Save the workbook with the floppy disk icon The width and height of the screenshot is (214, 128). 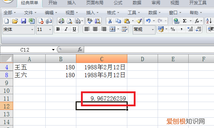point(24,21)
